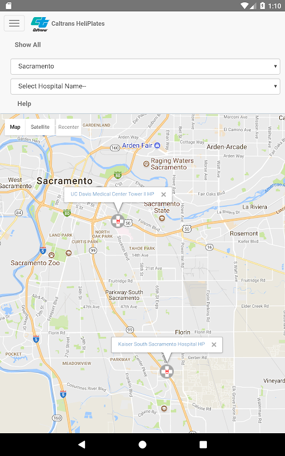The height and width of the screenshot is (456, 285).
Task: Select the Kaiser South Sacramento helipad marker
Action: coord(167,372)
